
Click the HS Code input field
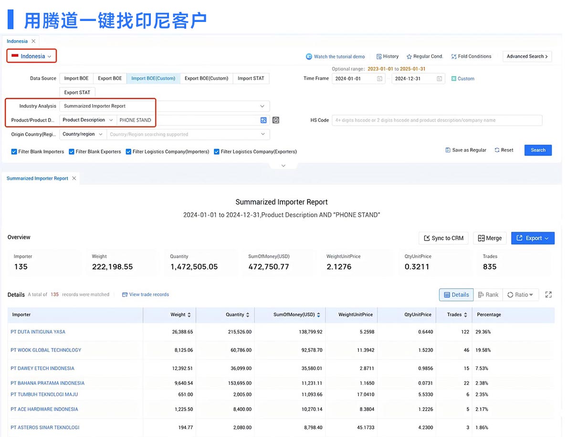point(437,120)
